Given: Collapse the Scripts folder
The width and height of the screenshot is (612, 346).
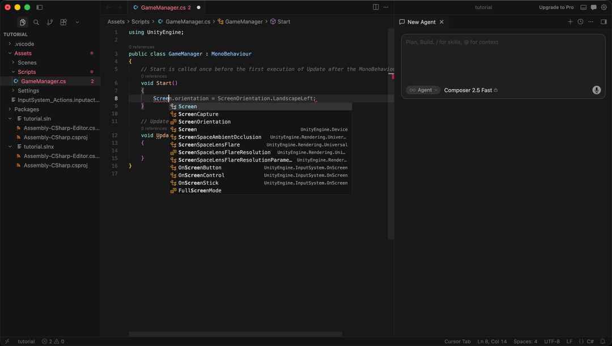Looking at the screenshot, I should [50, 72].
